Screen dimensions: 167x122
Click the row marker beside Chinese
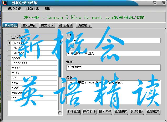[9, 43]
